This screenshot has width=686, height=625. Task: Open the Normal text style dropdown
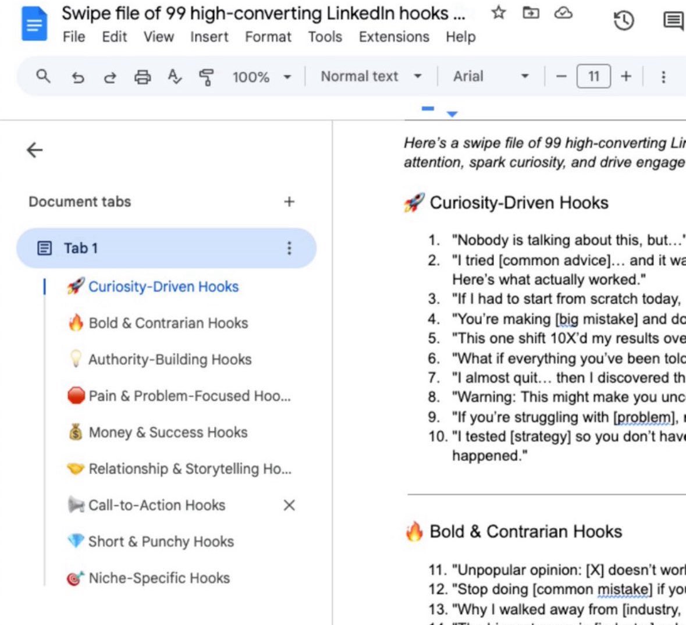pyautogui.click(x=371, y=77)
